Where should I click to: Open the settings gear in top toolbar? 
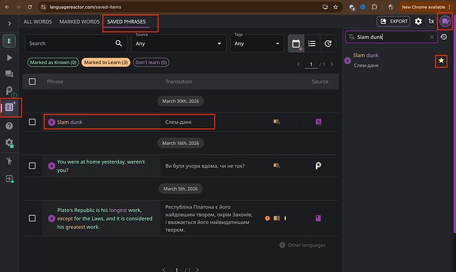pos(418,21)
